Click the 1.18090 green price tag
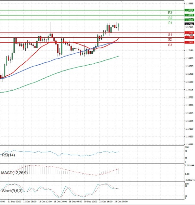The image size is (195, 205). tap(189, 20)
